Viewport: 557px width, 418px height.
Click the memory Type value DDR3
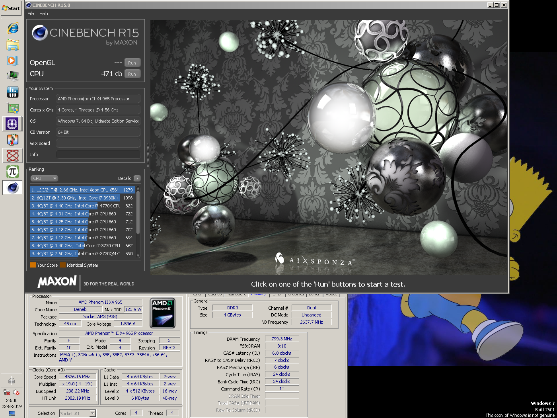point(232,308)
